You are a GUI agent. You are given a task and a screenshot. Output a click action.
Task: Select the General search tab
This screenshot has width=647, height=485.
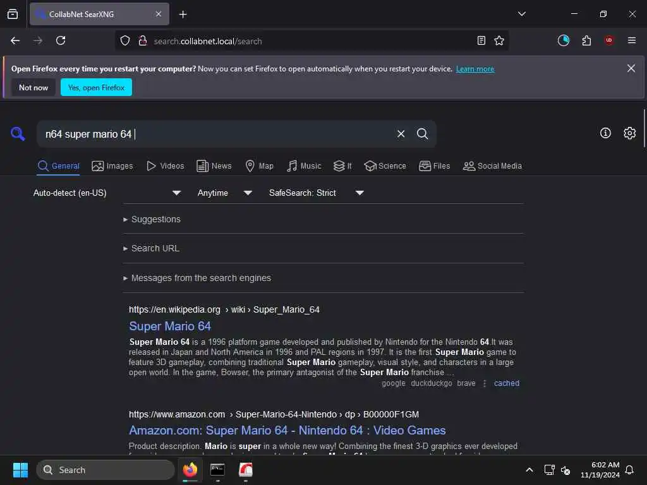click(58, 166)
